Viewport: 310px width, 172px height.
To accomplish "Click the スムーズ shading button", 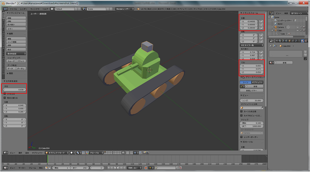I will (x=11, y=61).
